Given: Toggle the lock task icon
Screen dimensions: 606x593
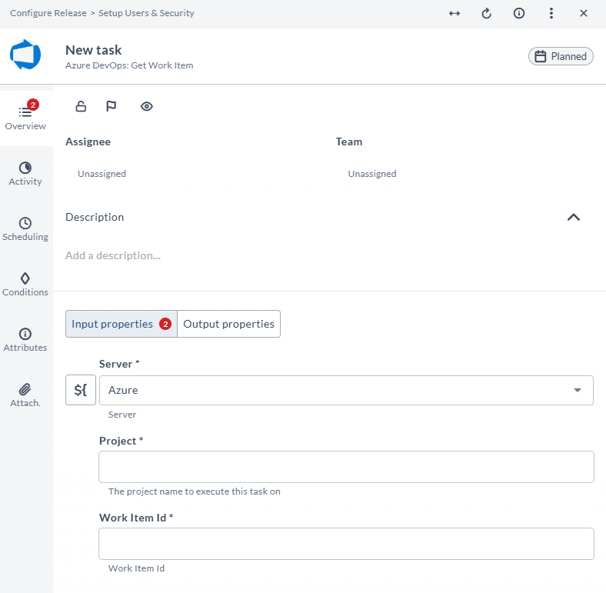Looking at the screenshot, I should point(81,106).
